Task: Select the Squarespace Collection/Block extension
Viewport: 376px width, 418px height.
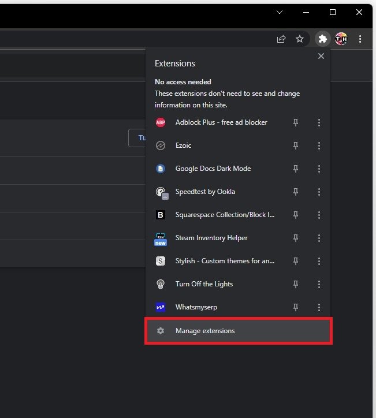Action: pos(225,215)
